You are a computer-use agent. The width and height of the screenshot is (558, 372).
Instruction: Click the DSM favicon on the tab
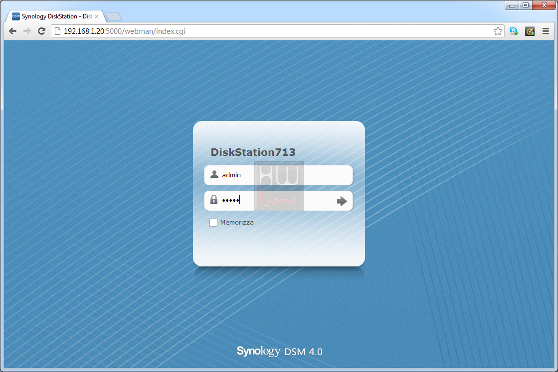[15, 16]
